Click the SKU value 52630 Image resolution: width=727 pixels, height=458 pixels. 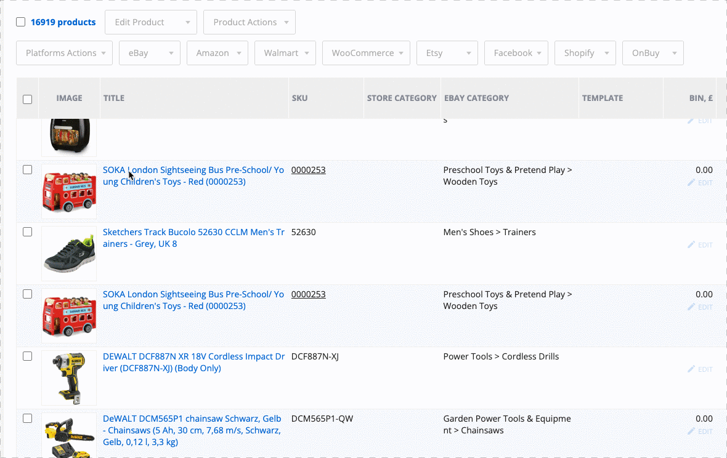pos(304,232)
